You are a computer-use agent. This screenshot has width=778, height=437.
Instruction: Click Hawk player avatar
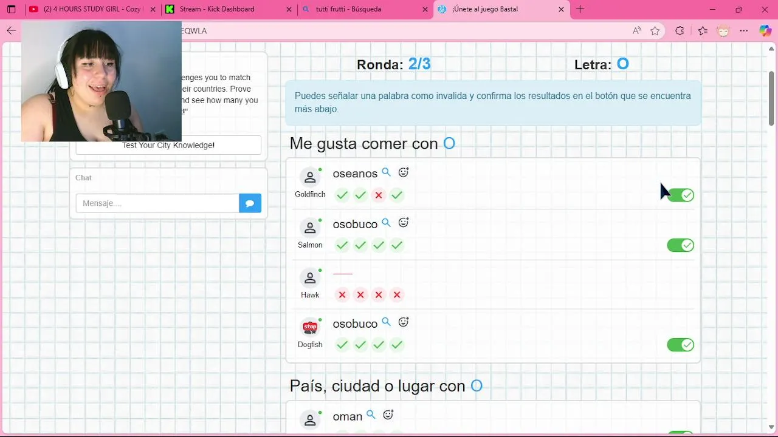310,278
